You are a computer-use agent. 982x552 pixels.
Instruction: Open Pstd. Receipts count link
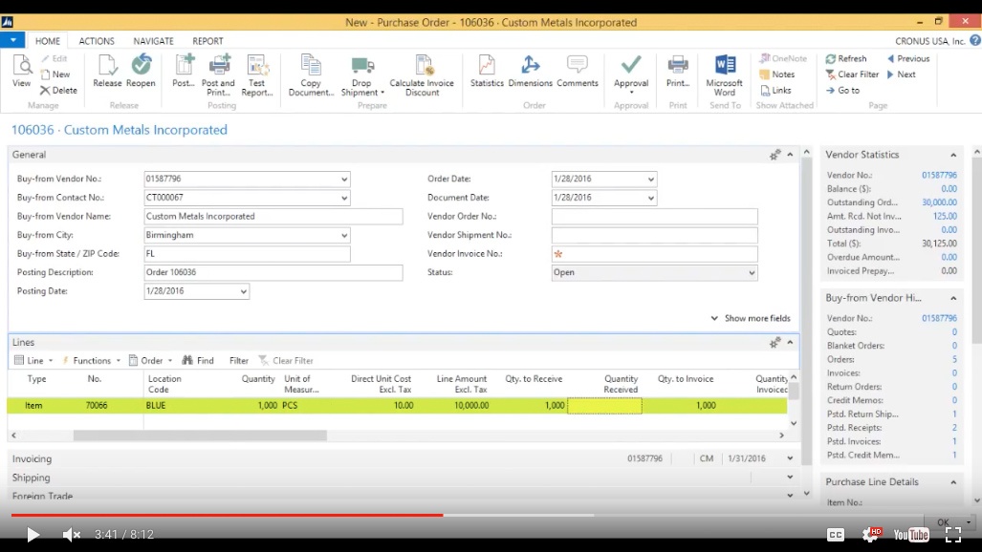point(954,428)
